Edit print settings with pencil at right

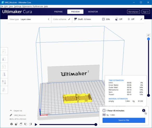[141, 19]
